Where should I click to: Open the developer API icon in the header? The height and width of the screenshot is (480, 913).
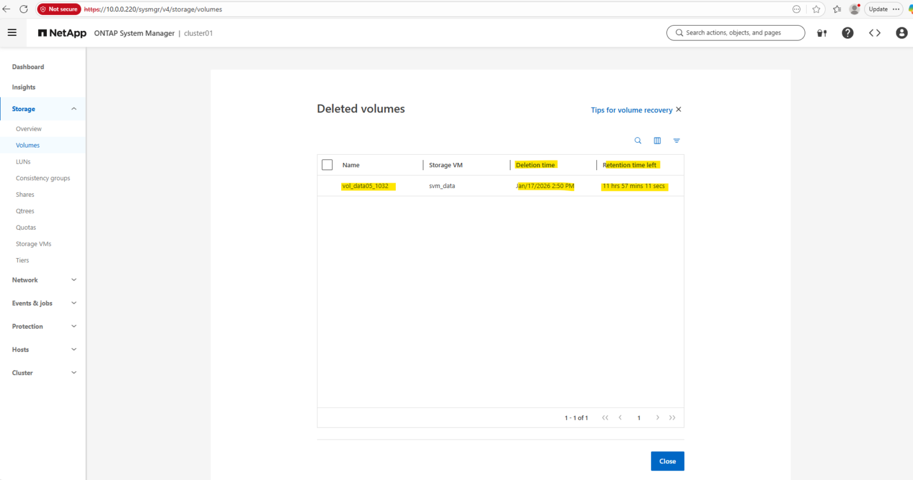[874, 33]
